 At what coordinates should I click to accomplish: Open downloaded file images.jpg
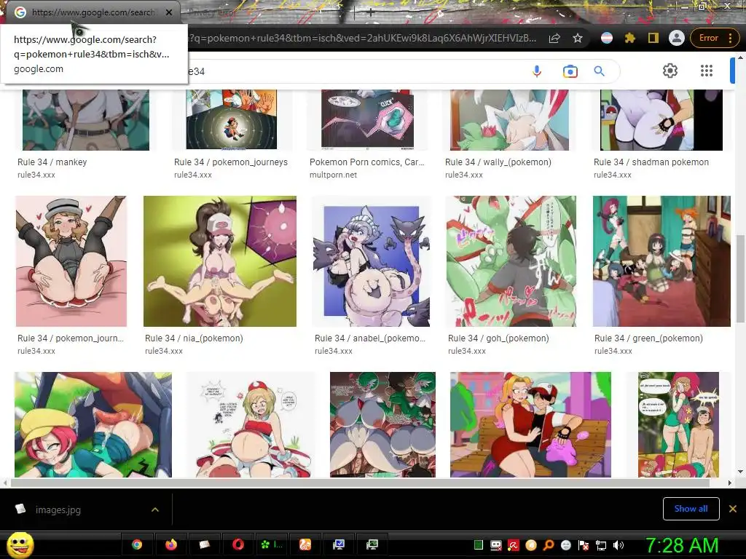[x=58, y=510]
